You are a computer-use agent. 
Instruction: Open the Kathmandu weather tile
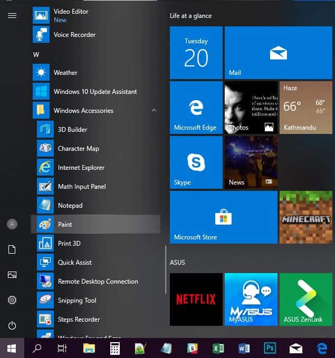click(x=306, y=108)
